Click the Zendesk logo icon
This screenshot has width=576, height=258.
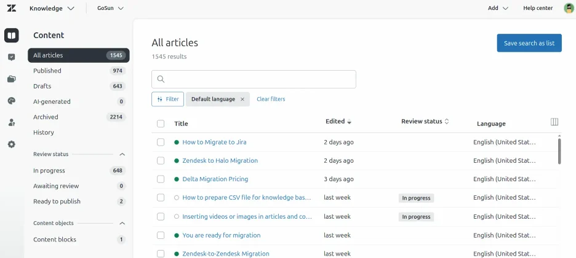pyautogui.click(x=12, y=8)
